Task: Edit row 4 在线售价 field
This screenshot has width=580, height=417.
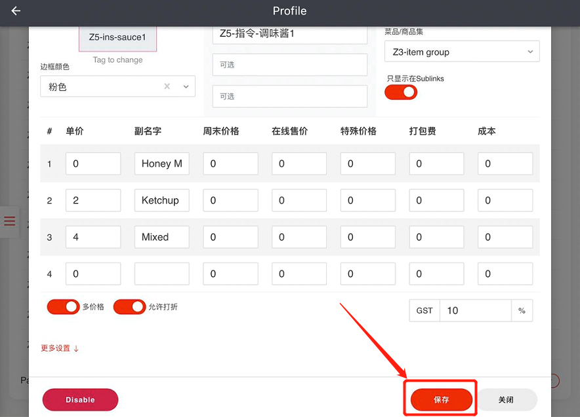Action: pyautogui.click(x=299, y=274)
